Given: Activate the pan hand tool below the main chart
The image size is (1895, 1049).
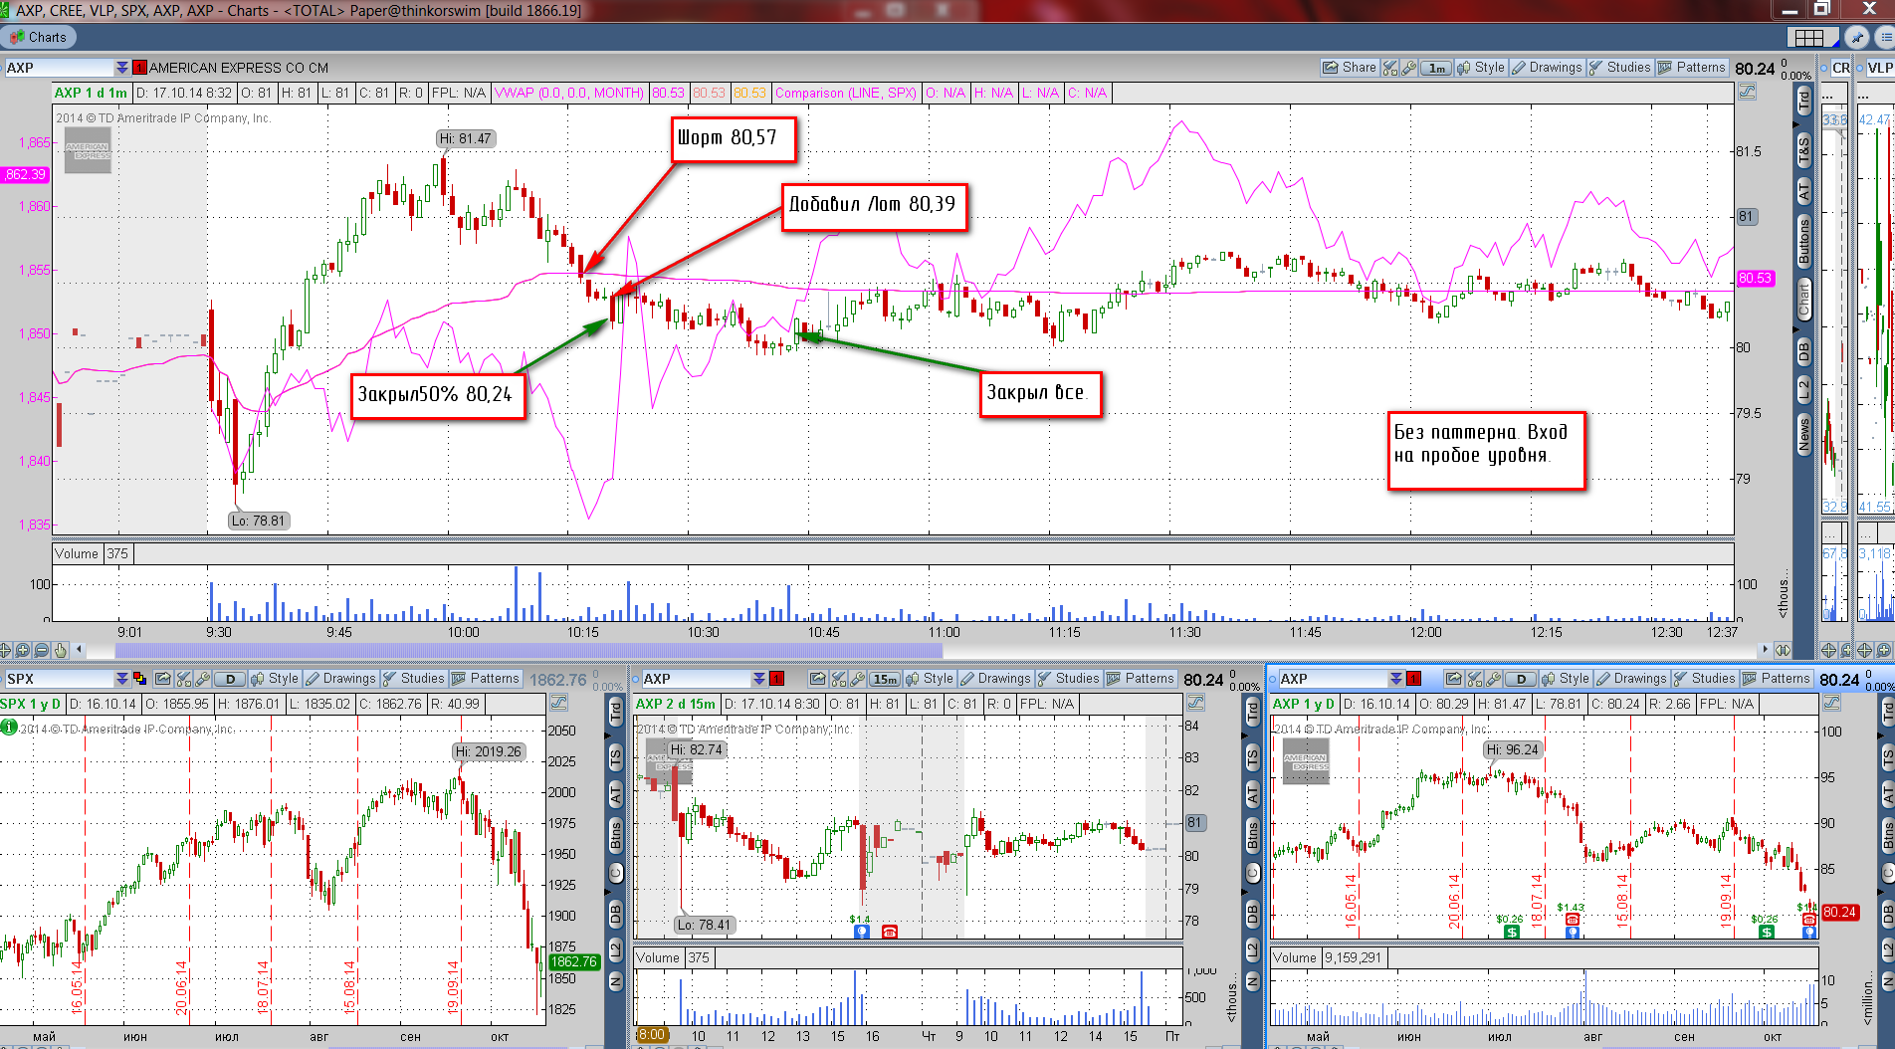Looking at the screenshot, I should pyautogui.click(x=61, y=650).
